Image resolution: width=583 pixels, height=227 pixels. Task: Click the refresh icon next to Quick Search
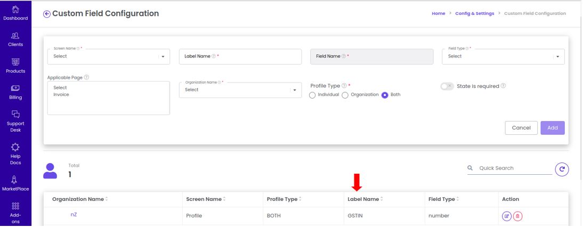(562, 169)
